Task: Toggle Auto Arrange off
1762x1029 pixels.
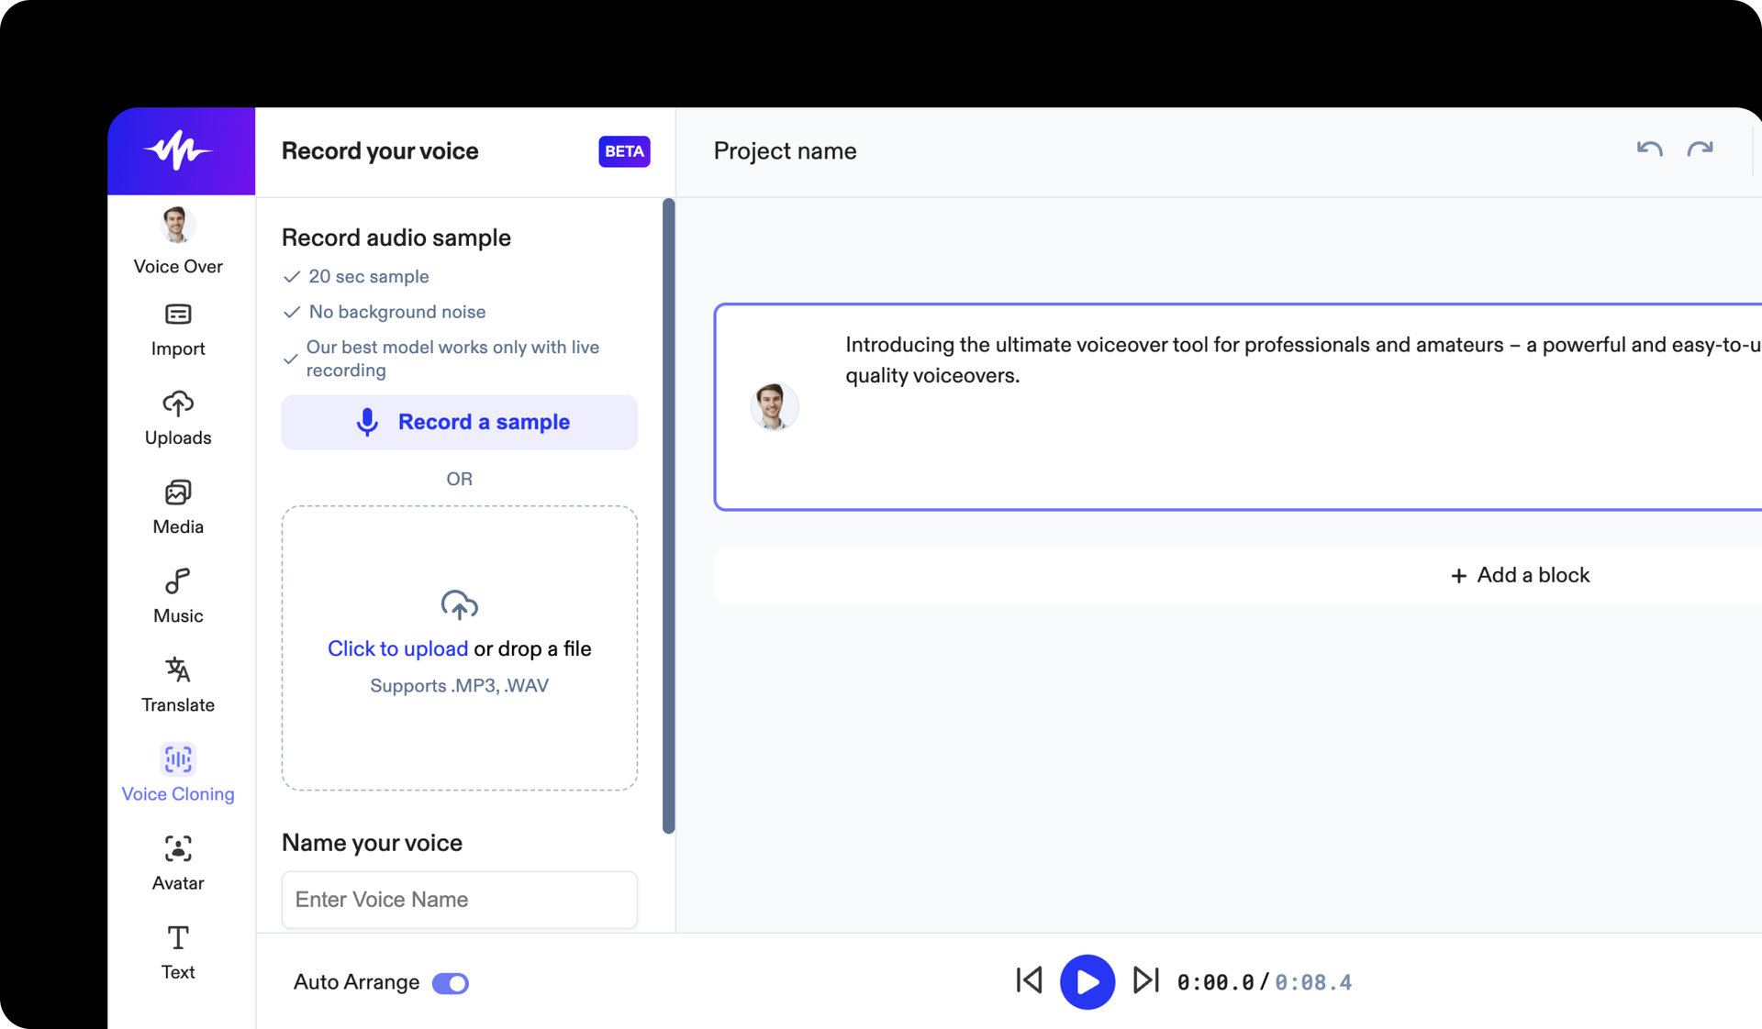Action: point(451,983)
